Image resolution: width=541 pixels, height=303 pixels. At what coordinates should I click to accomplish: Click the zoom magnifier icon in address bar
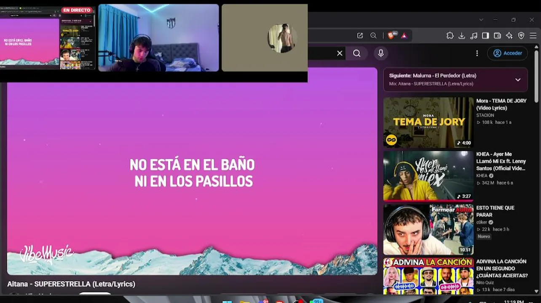(373, 36)
